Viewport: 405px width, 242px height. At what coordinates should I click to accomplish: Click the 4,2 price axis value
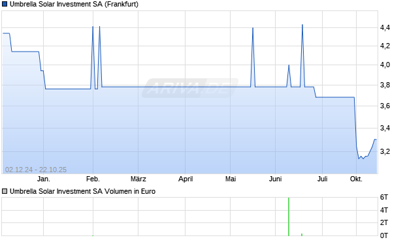385,46
